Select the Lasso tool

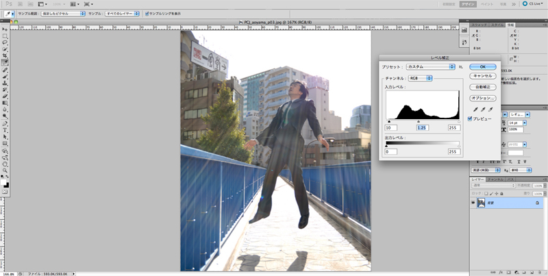[x=5, y=42]
